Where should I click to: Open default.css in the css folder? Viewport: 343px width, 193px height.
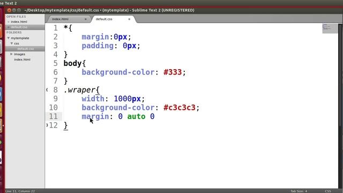[x=25, y=49]
